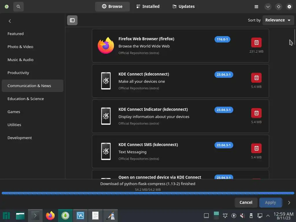Click the removable device tray icon
296x222 pixels.
click(x=251, y=216)
